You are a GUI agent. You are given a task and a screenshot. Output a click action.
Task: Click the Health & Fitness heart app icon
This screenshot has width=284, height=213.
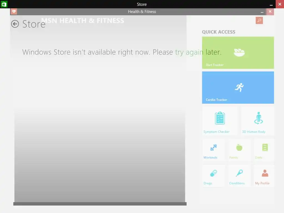[x=14, y=12]
